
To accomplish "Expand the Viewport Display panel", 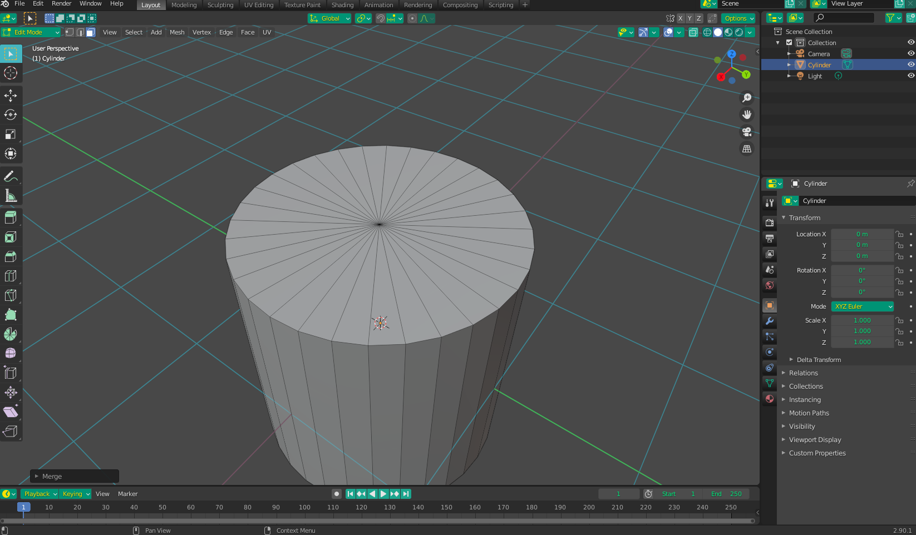I will pos(815,440).
